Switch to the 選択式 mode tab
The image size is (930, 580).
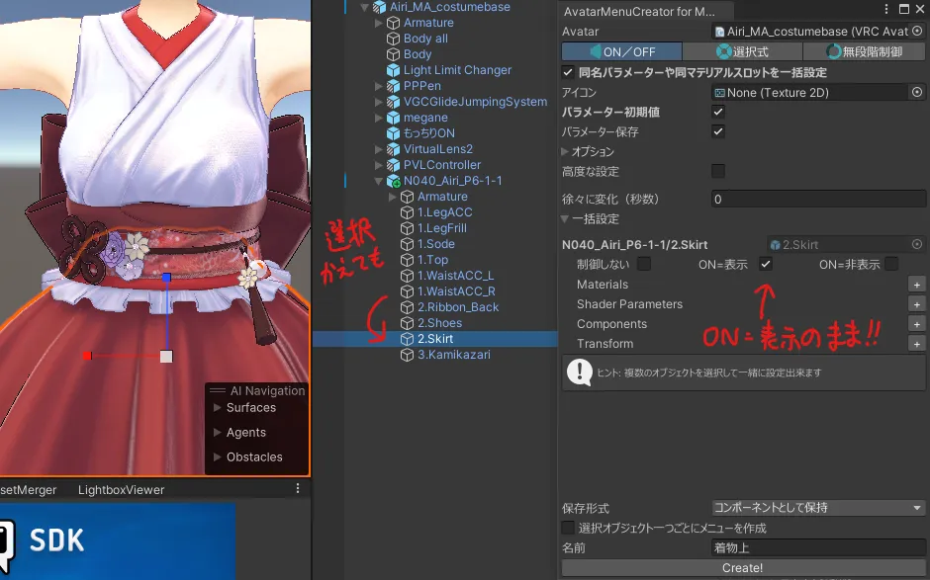(x=742, y=51)
